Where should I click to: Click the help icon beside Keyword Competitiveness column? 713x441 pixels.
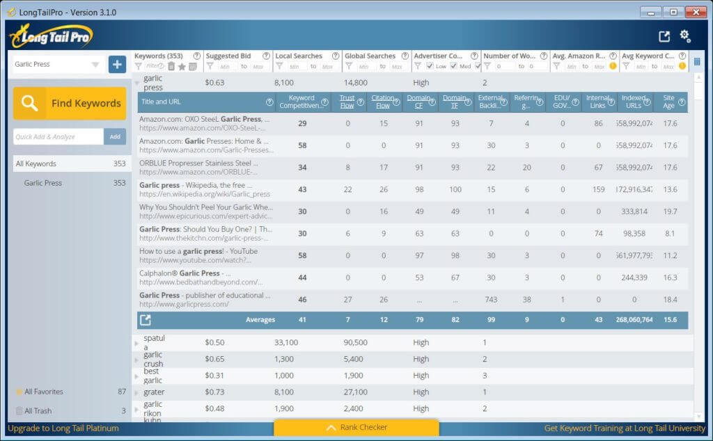(x=324, y=102)
